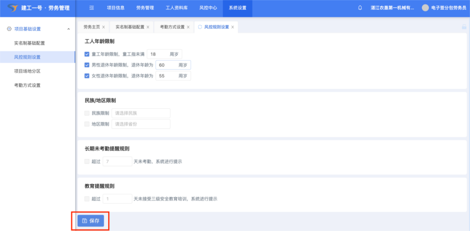Click the sidebar collapse hamburger icon
The height and width of the screenshot is (231, 470).
click(x=91, y=8)
